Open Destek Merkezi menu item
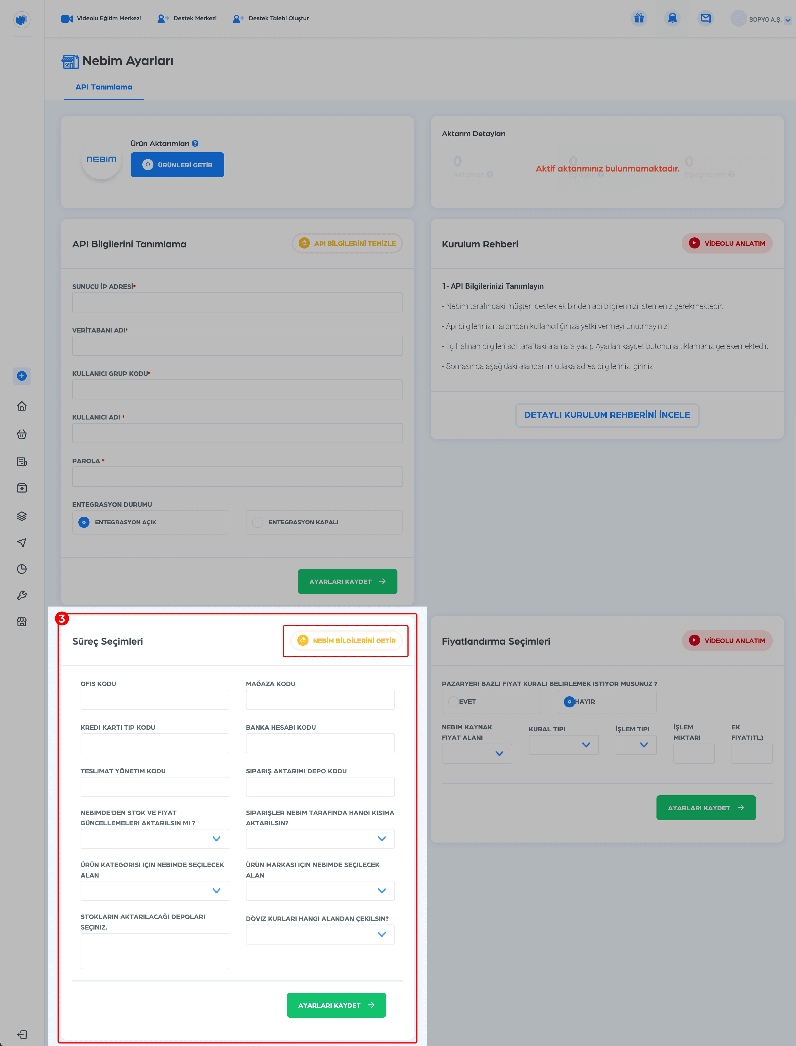This screenshot has width=796, height=1046. [187, 18]
